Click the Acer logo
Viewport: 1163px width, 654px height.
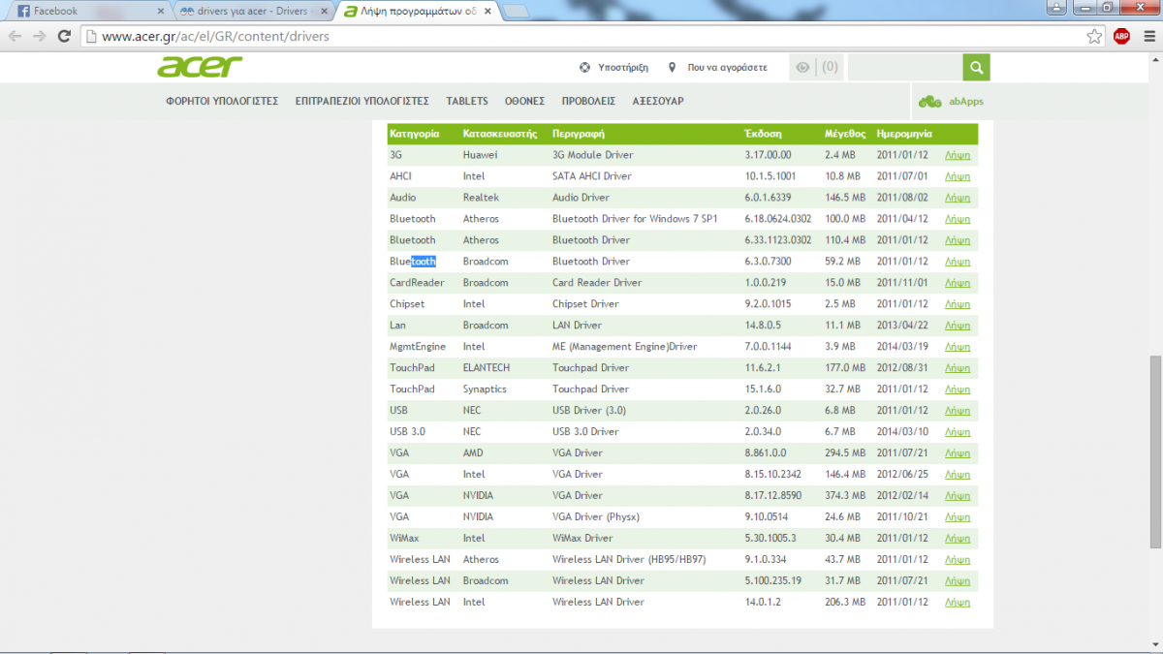[200, 67]
